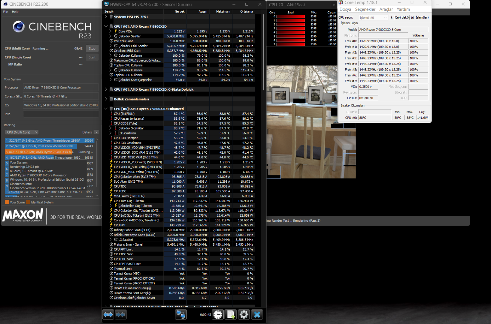Screen dimensions: 491x324
Task: Click the rendered kitchen preview image
Action: coord(311,122)
